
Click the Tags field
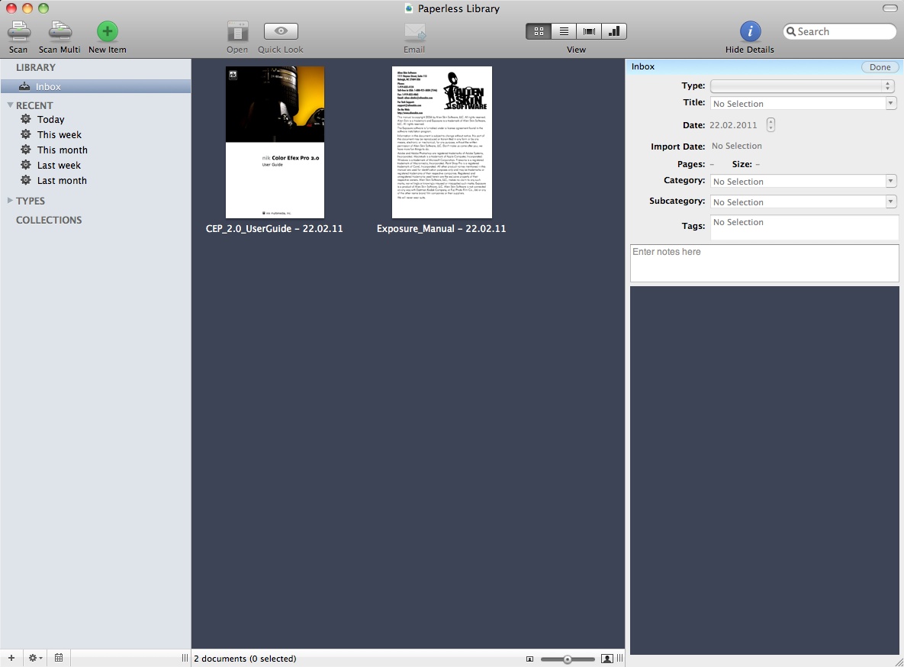point(804,227)
